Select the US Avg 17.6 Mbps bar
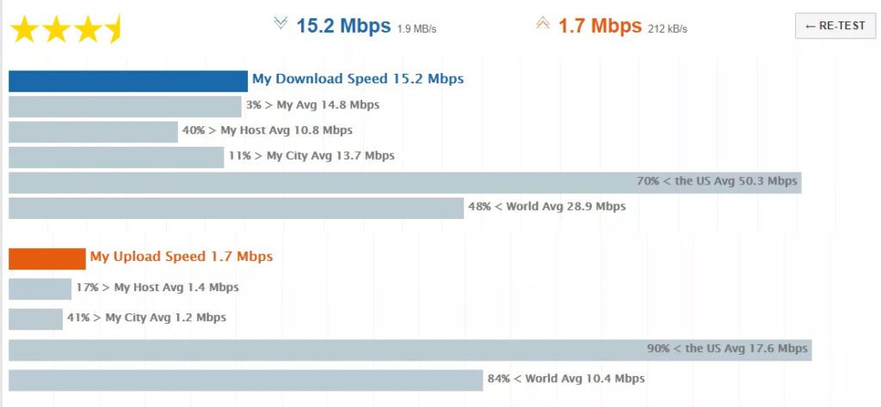Viewport: 881px width, 407px height. 410,349
